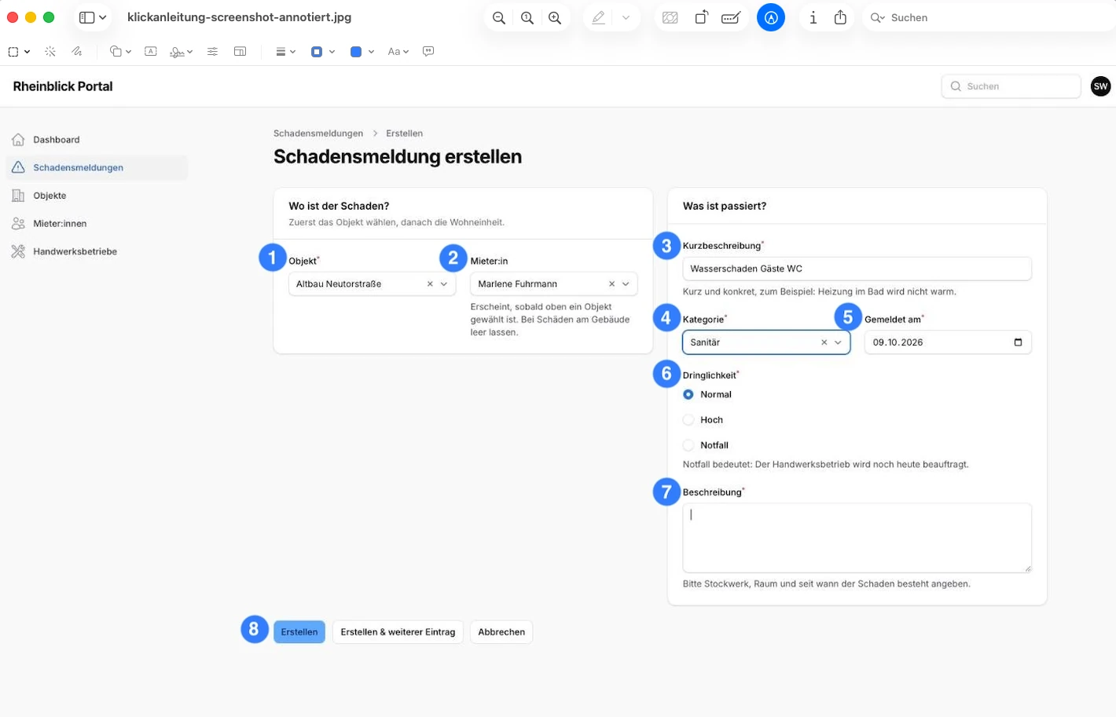Open the line style dropdown
The width and height of the screenshot is (1116, 717).
point(285,52)
